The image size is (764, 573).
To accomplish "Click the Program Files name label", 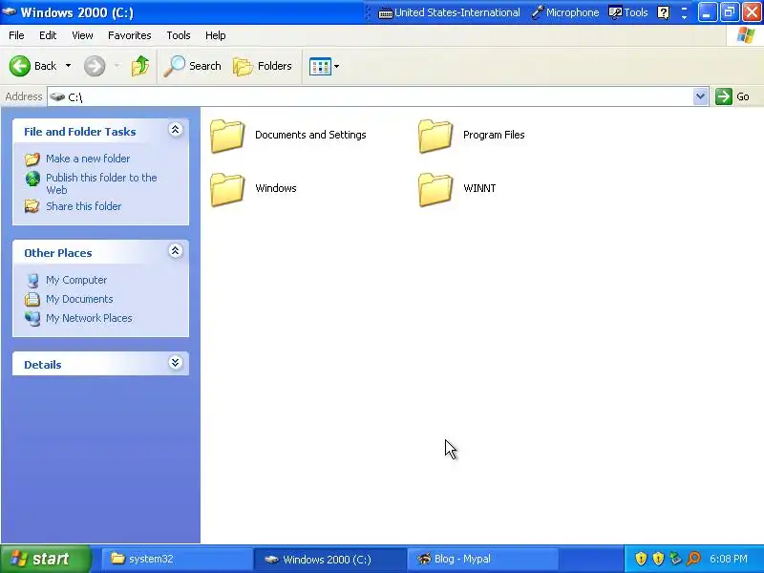I will 494,135.
